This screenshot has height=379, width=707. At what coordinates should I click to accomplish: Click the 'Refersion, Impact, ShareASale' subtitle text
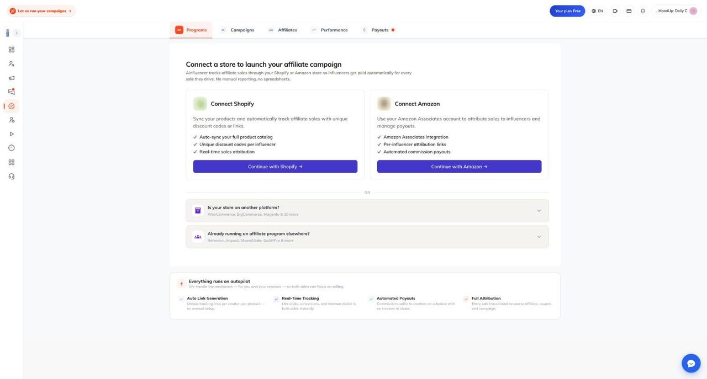click(250, 241)
